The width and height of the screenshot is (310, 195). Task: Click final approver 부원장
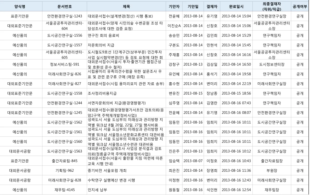click(272, 171)
